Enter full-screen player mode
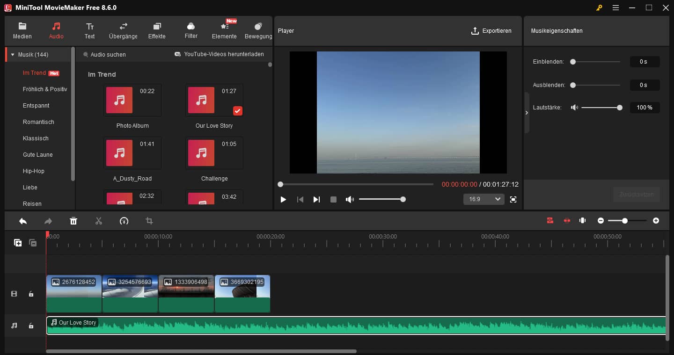 click(x=513, y=199)
